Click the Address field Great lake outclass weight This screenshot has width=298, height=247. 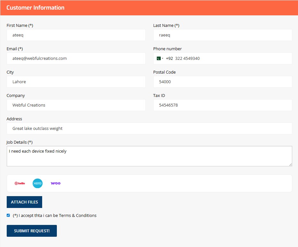point(149,128)
